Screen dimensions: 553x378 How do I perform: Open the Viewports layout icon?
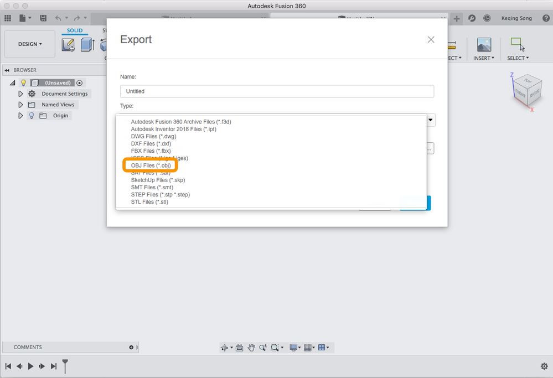[322, 348]
